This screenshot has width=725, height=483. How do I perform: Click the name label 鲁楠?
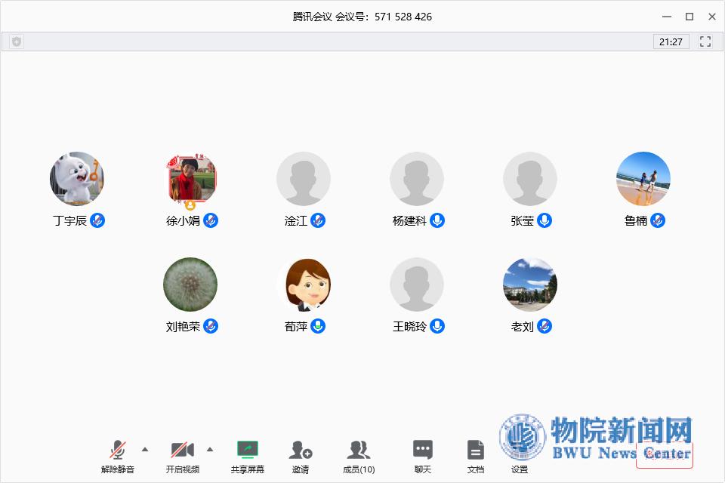pos(636,221)
